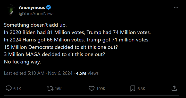Viewport: 186px width, 98px height.
Task: Click the 5:10 AM timestamp
Action: pos(36,73)
